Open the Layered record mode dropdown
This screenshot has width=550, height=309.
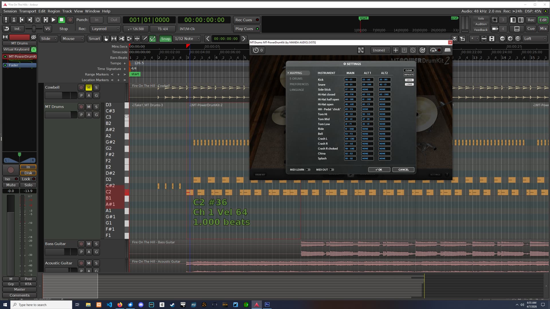tap(105, 29)
